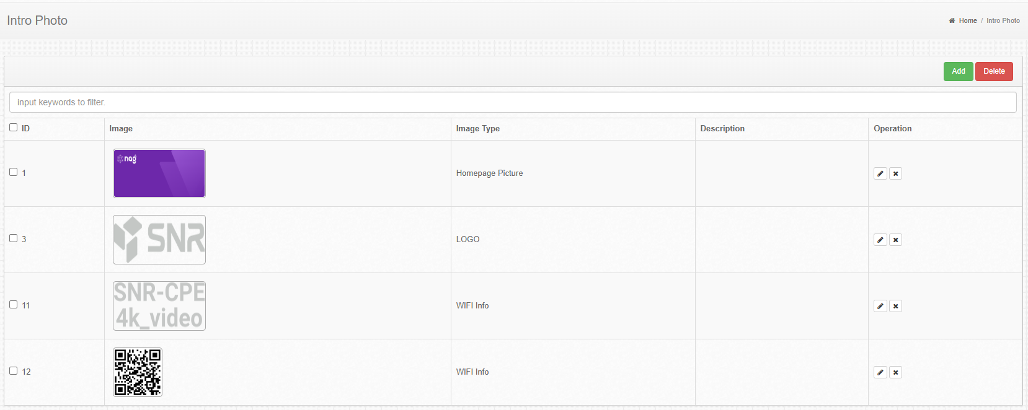1028x410 pixels.
Task: Delete row ID 12 using x icon
Action: tap(895, 372)
